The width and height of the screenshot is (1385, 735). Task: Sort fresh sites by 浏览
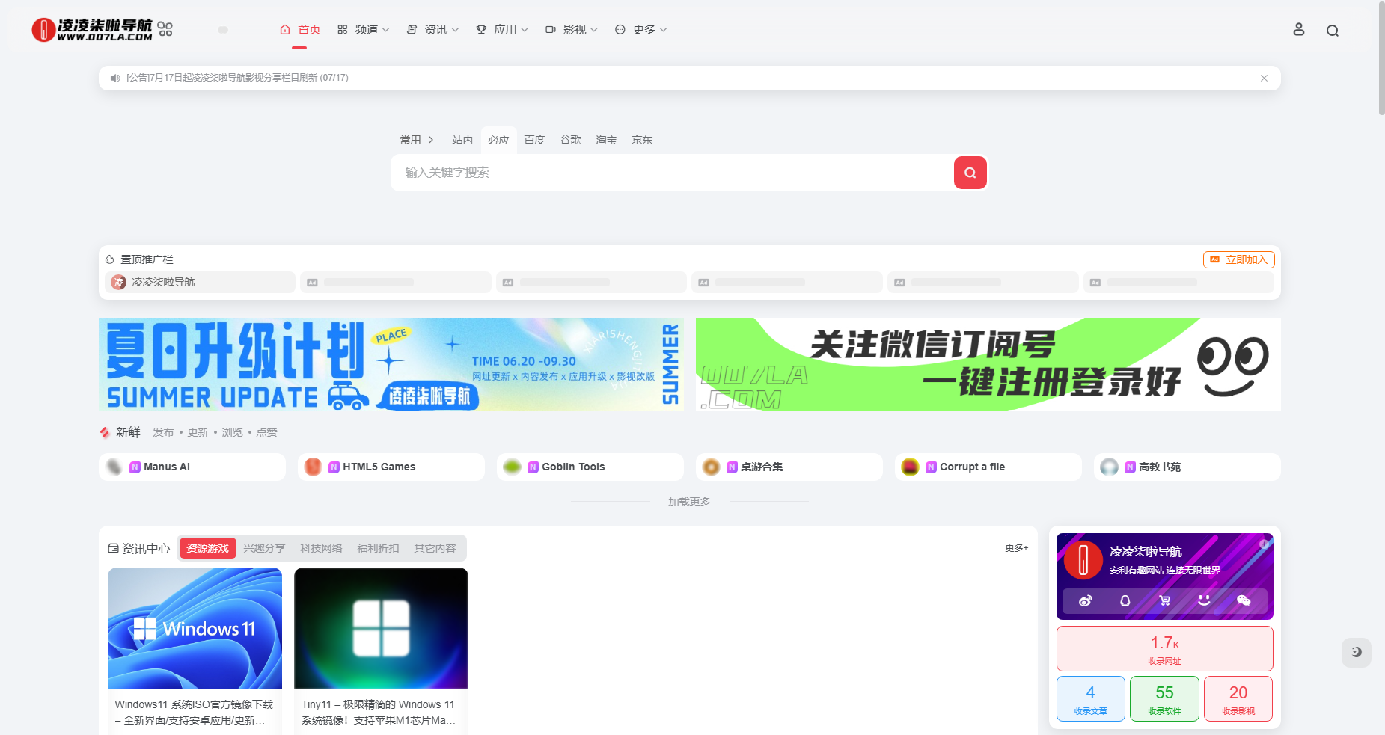[232, 432]
